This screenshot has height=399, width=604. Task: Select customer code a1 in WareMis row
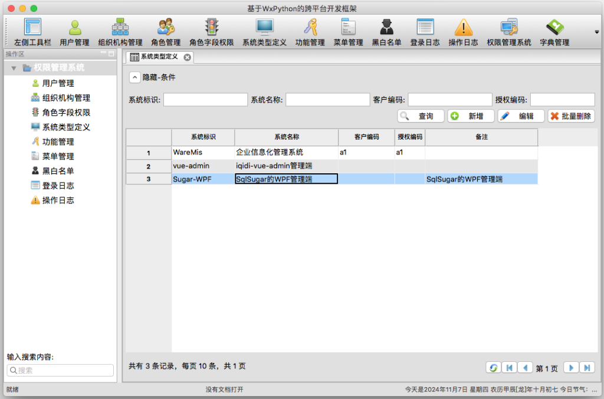point(366,153)
